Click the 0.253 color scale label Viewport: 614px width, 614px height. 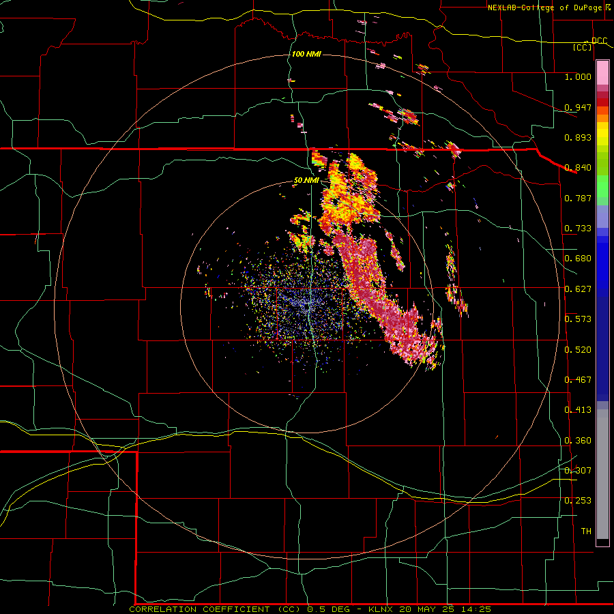578,501
